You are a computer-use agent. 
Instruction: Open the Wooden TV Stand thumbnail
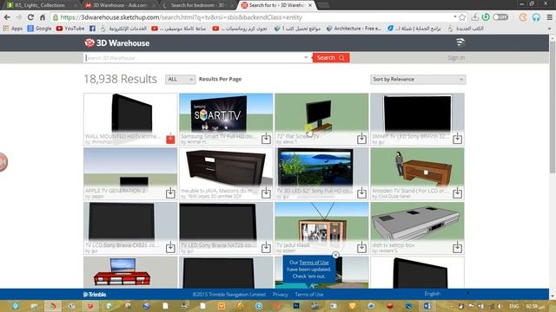tap(417, 167)
